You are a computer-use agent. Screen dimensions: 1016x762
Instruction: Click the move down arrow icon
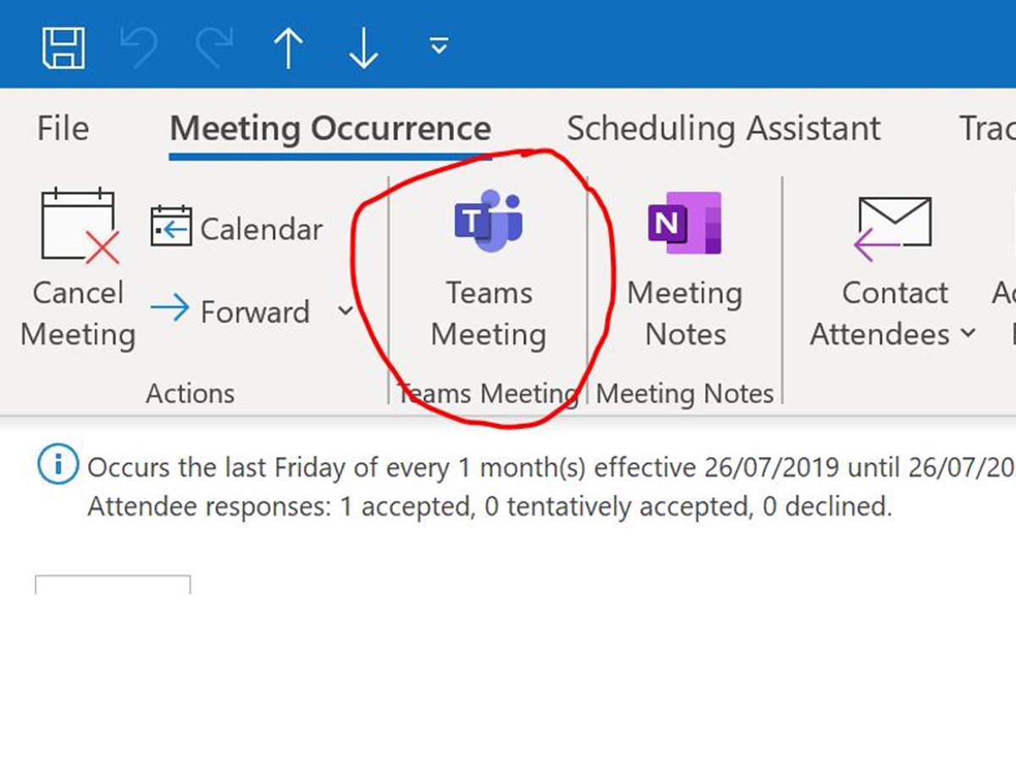pyautogui.click(x=362, y=47)
